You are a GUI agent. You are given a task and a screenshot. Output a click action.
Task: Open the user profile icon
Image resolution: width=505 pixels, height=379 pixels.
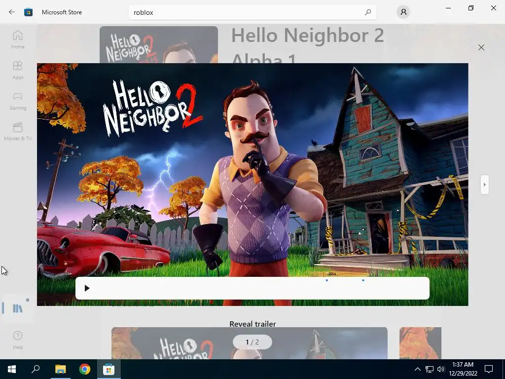click(403, 12)
